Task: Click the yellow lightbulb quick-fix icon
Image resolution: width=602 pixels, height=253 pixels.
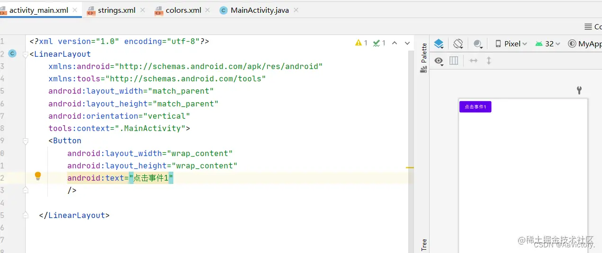Action: point(38,176)
